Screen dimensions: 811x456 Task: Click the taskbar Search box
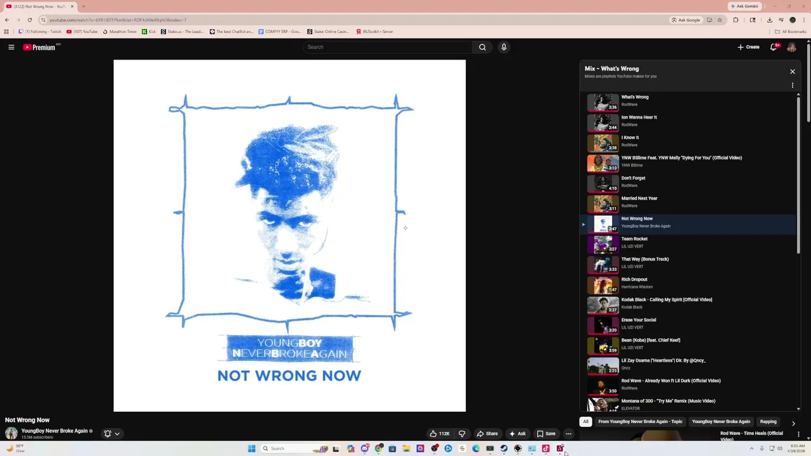pos(294,448)
